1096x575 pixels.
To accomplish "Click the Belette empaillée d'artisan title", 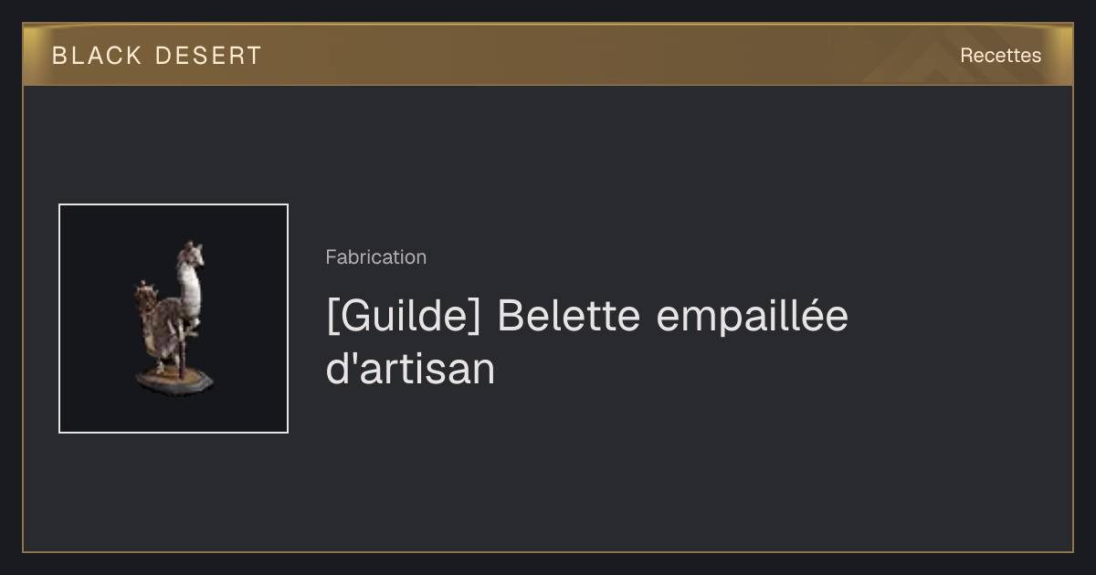I will tap(587, 342).
